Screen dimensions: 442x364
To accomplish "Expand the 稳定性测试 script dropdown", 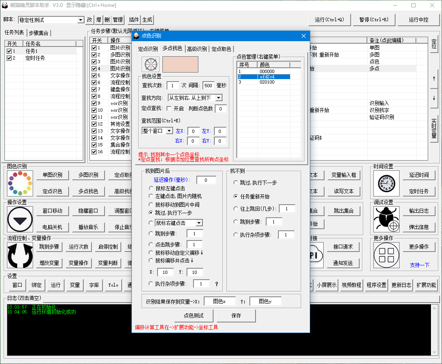I will tap(80, 20).
